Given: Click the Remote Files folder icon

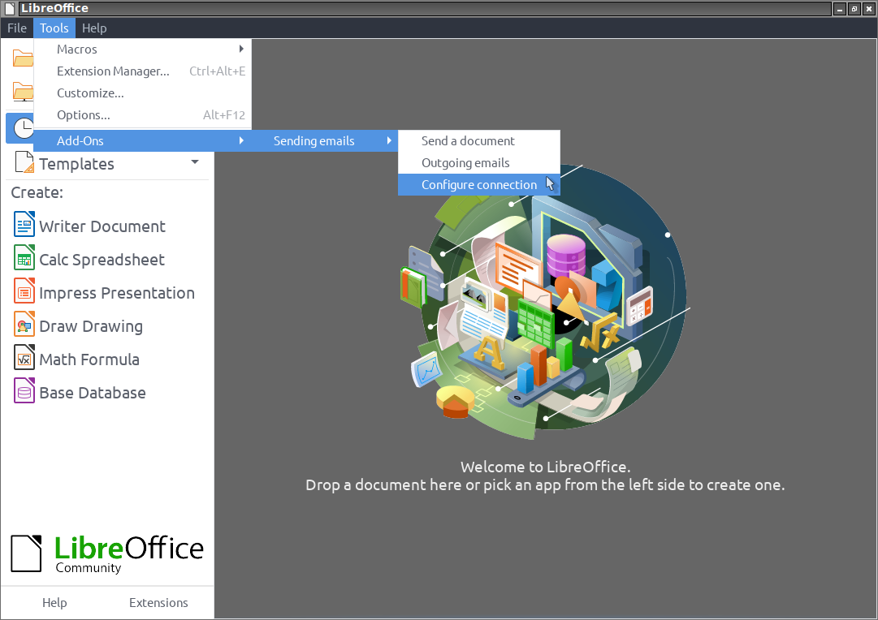Looking at the screenshot, I should 23,92.
